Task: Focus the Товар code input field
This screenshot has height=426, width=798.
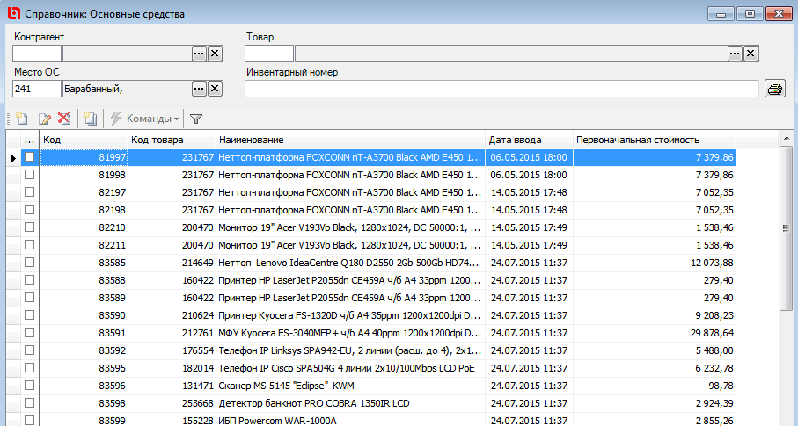Action: 268,54
